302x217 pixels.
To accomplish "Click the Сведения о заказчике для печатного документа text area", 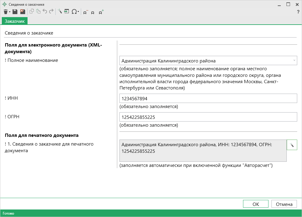I will (203, 151).
